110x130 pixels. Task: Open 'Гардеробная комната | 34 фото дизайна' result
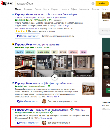coord(46,83)
